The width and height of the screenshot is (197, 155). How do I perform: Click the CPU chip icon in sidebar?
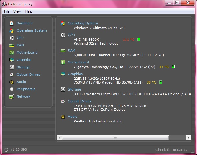(12, 38)
